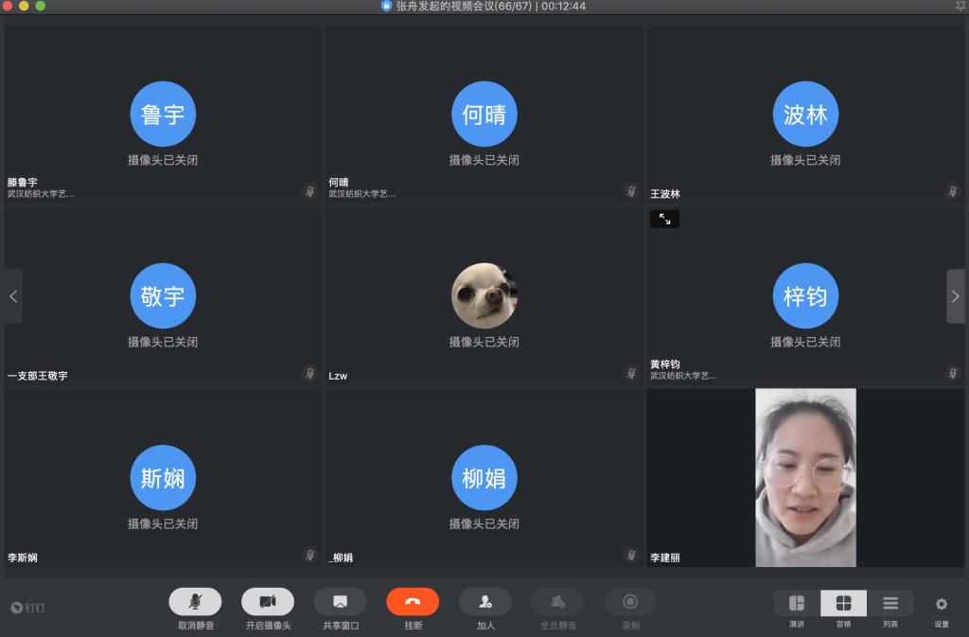This screenshot has height=637, width=969.
Task: Select the 宫格 grid view
Action: (843, 604)
